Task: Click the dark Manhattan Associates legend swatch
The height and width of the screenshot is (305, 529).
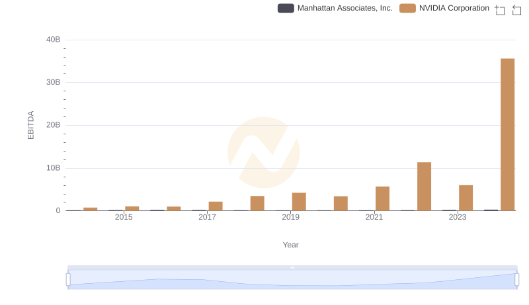Action: [286, 8]
